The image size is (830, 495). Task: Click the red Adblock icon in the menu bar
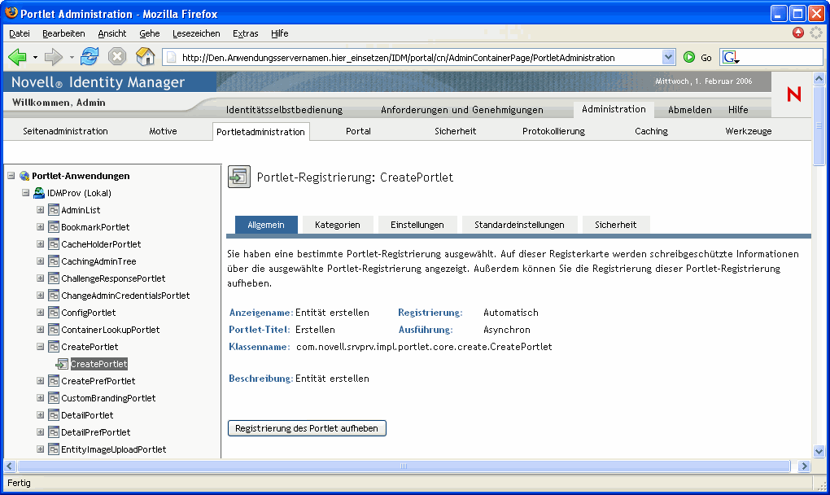tap(797, 33)
